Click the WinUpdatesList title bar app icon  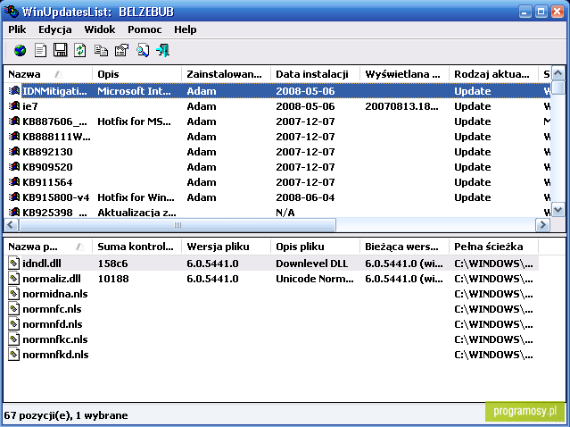pyautogui.click(x=11, y=12)
